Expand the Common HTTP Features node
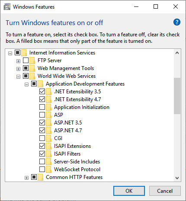 [x=26, y=178]
